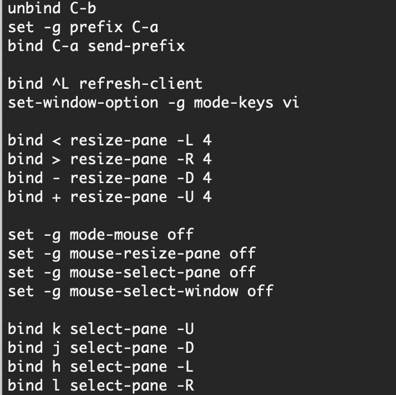Click the 'bind h select-pane -L' line
The width and height of the screenshot is (396, 395).
point(101,367)
